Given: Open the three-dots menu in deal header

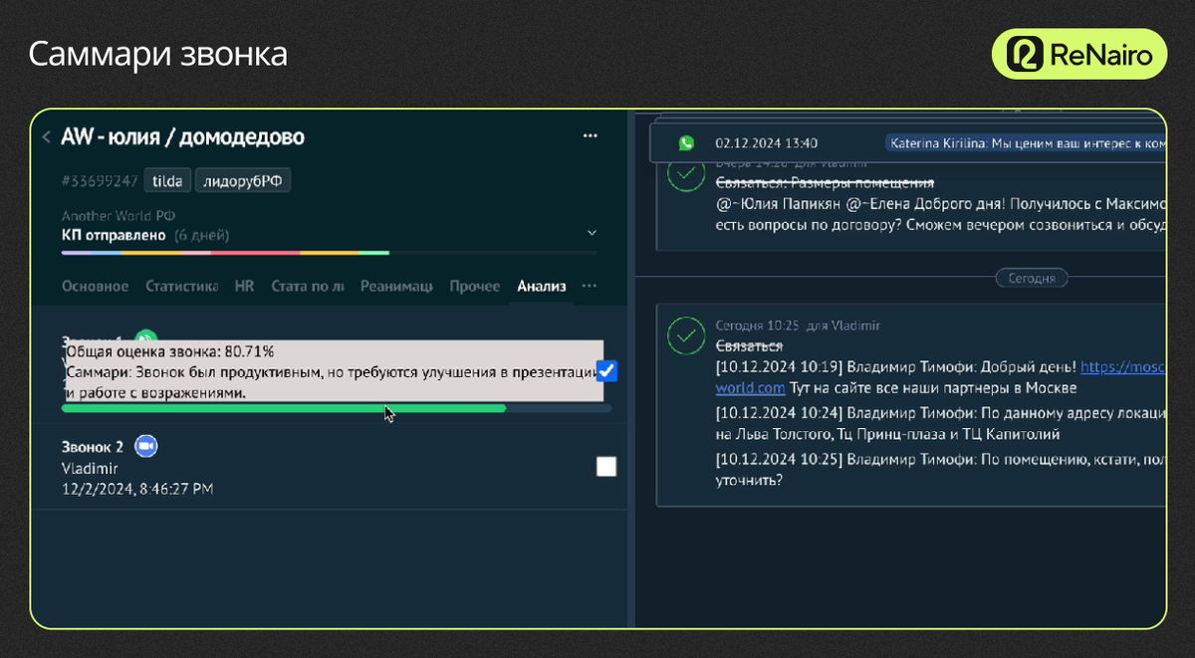Looking at the screenshot, I should 591,136.
